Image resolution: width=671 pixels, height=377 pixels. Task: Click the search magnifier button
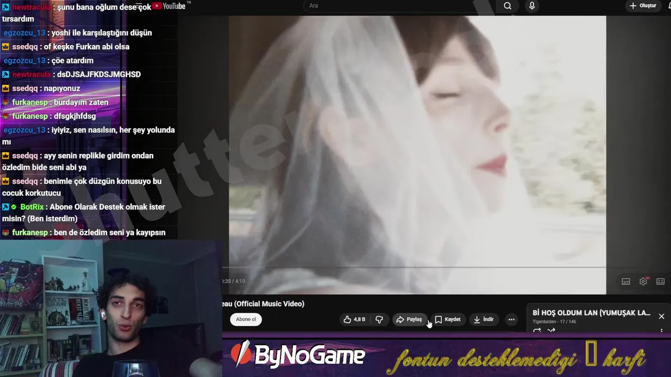point(507,6)
